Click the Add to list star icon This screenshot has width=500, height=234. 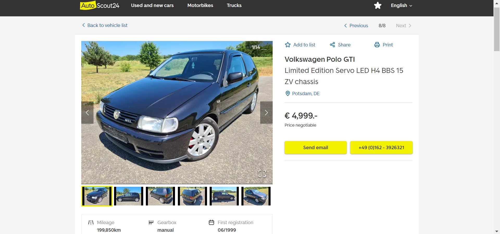coord(288,45)
